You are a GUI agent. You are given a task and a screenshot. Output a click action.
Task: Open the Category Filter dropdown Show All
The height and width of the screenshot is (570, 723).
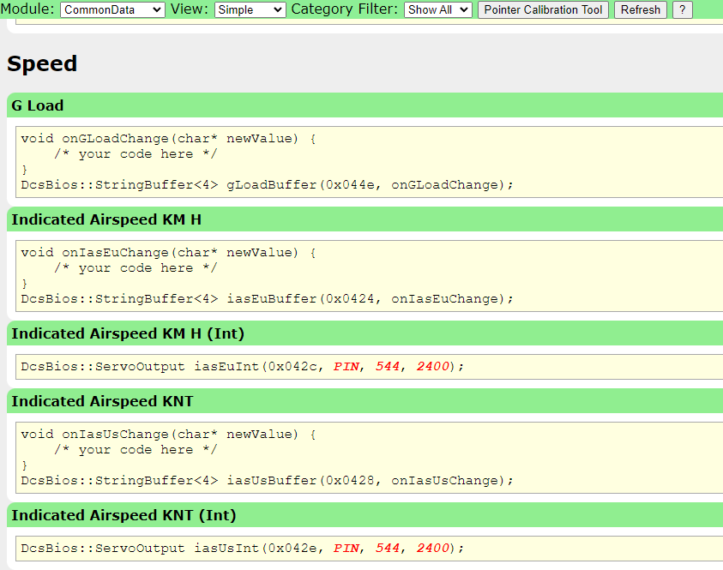pos(438,9)
